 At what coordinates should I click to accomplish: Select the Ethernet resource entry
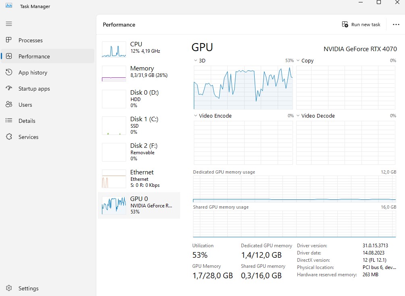[139, 179]
